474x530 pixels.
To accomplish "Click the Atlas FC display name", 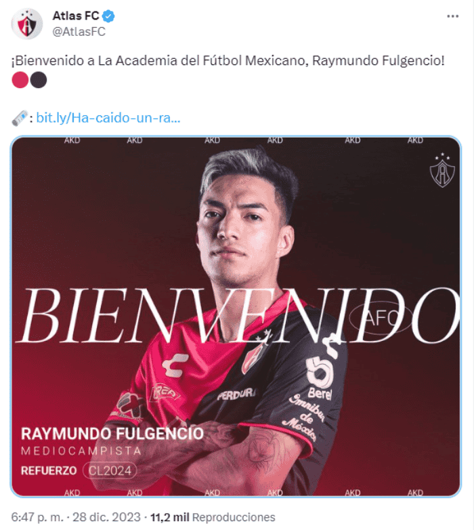I will 76,16.
